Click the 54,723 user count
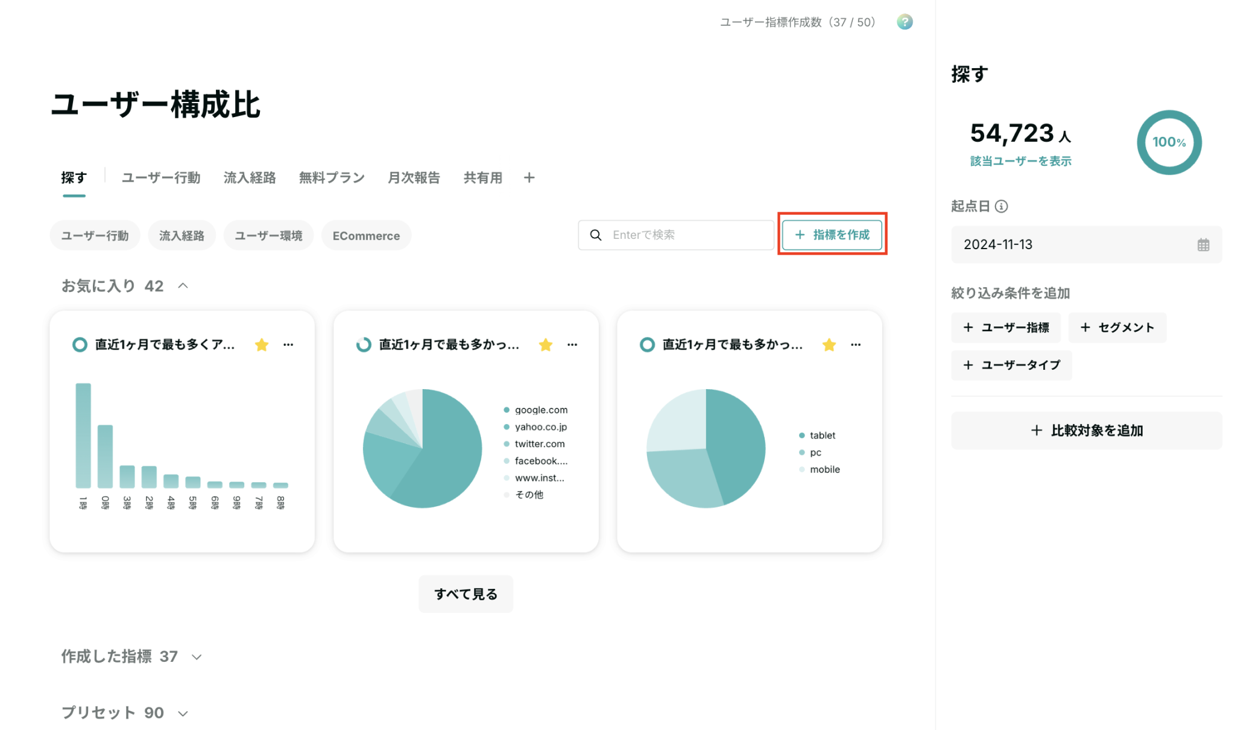Image resolution: width=1235 pixels, height=730 pixels. click(x=1020, y=133)
